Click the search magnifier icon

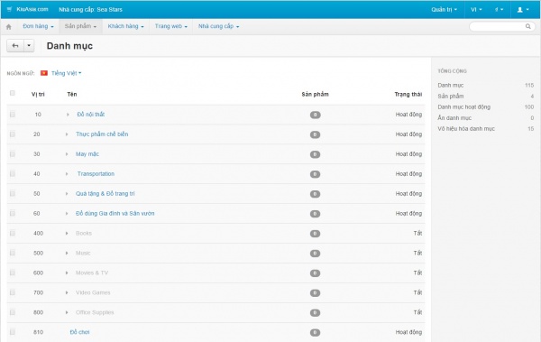(x=527, y=26)
